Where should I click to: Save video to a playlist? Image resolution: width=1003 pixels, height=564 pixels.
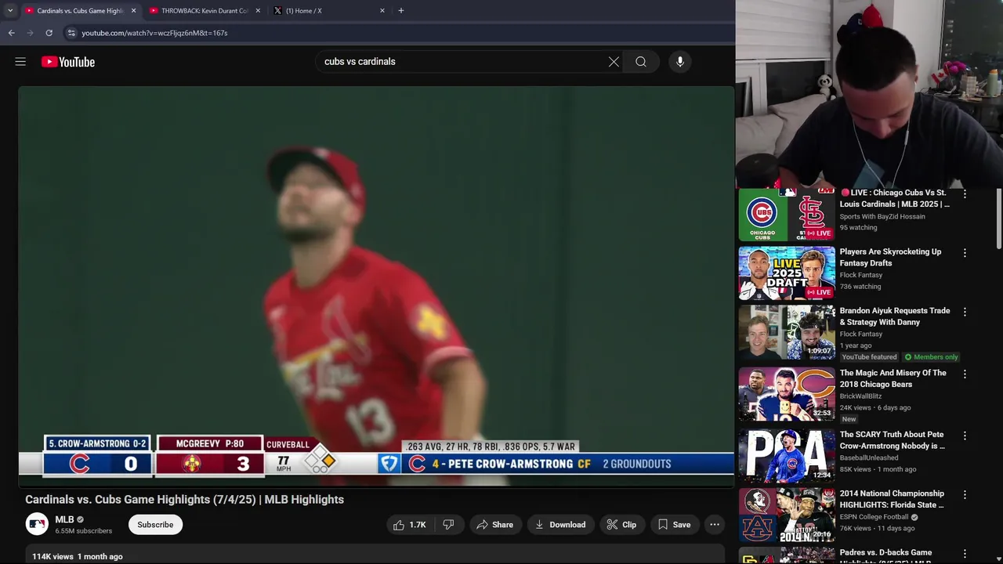coord(674,525)
